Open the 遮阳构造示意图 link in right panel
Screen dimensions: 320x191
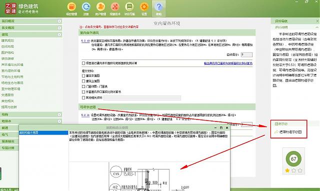click(290, 132)
